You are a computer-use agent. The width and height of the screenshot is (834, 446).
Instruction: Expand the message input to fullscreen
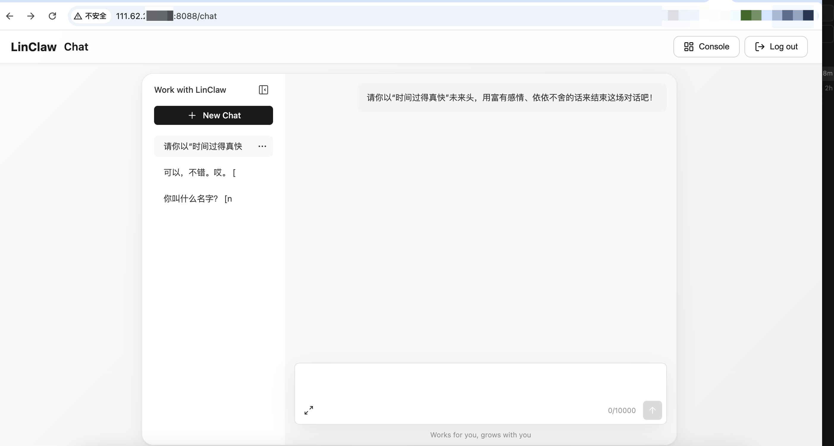tap(308, 410)
